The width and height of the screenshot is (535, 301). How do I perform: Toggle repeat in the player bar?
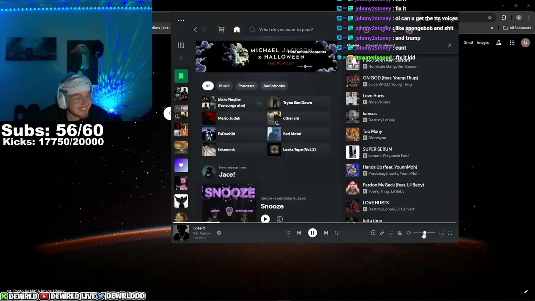click(x=337, y=233)
